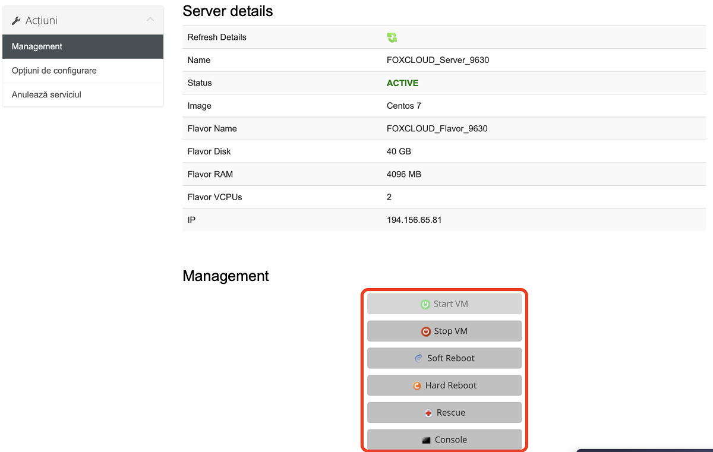Click the green ACTIVE status text
This screenshot has width=713, height=452.
[x=402, y=83]
